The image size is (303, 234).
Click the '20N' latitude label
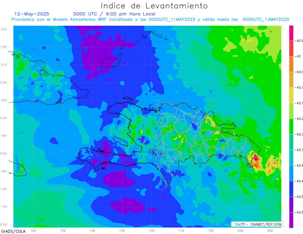[4, 100]
